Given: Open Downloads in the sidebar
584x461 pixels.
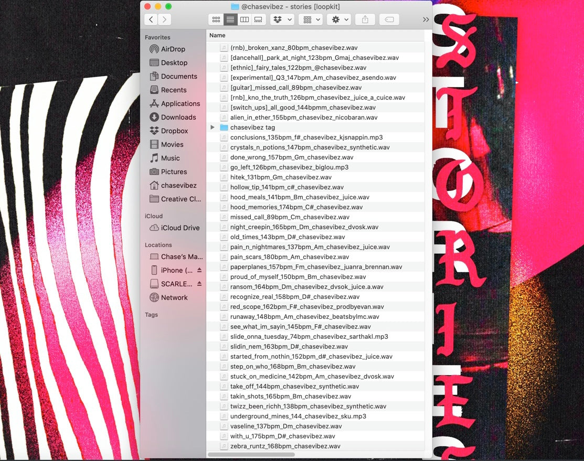Looking at the screenshot, I should pos(173,117).
